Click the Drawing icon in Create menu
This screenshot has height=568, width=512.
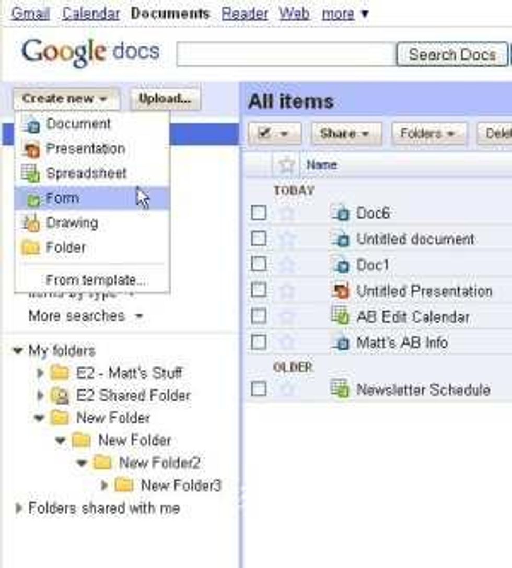click(31, 223)
